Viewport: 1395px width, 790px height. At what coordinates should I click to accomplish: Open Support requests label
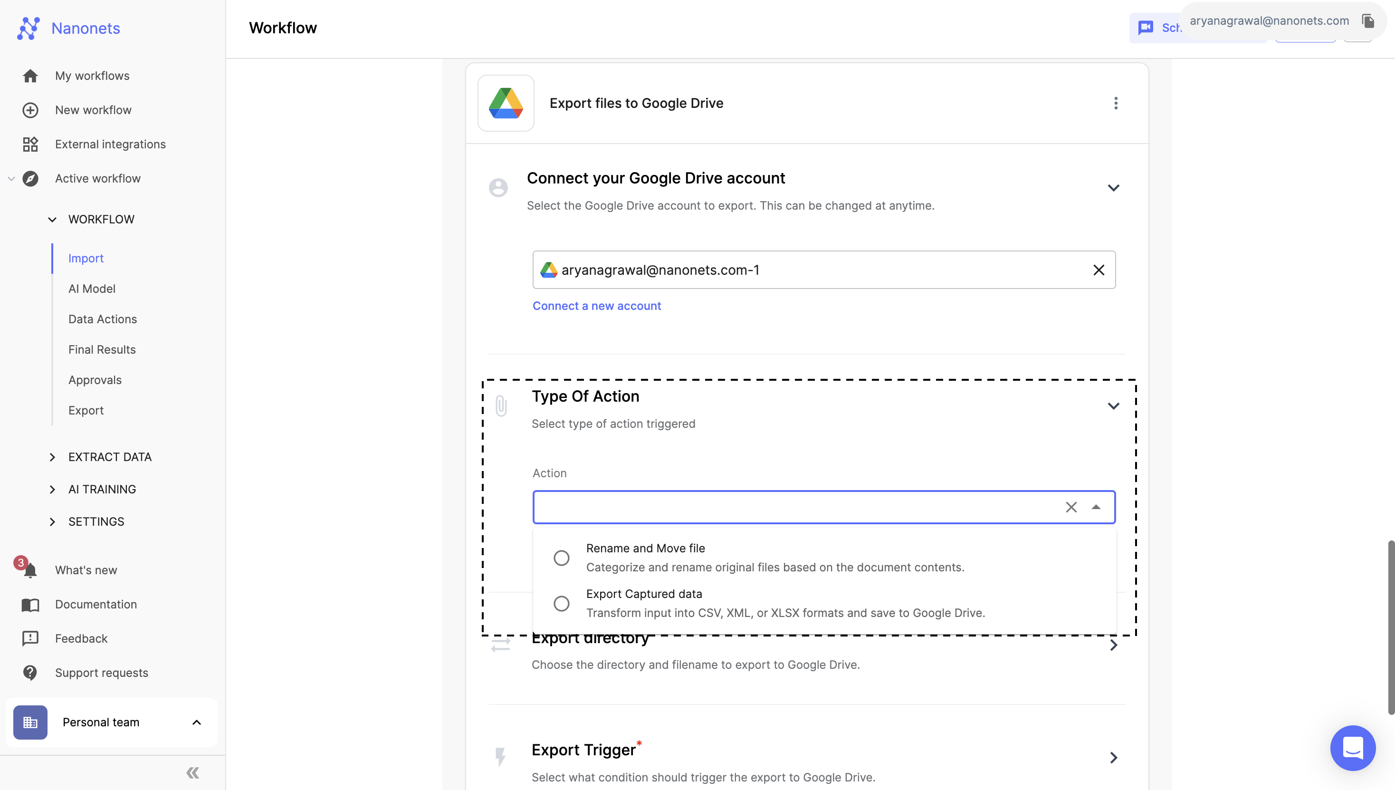[101, 673]
